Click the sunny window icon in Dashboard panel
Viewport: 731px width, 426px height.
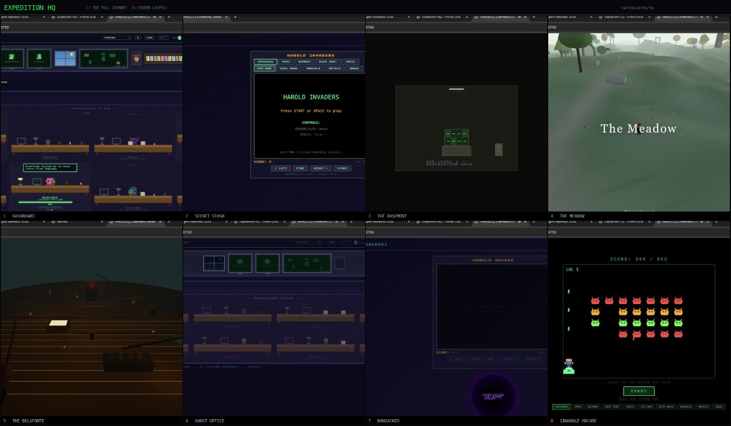[65, 58]
